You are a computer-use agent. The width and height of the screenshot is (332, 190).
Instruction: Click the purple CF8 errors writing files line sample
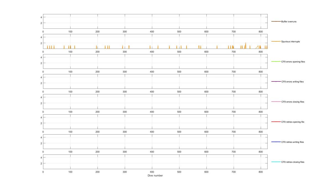pos(276,81)
